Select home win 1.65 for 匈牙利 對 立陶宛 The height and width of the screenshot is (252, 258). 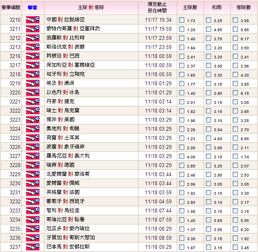[x=181, y=74]
